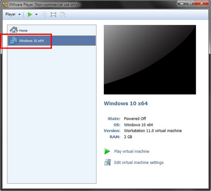The width and height of the screenshot is (211, 191).
Task: Click the 2 GB RAM value
Action: (128, 137)
